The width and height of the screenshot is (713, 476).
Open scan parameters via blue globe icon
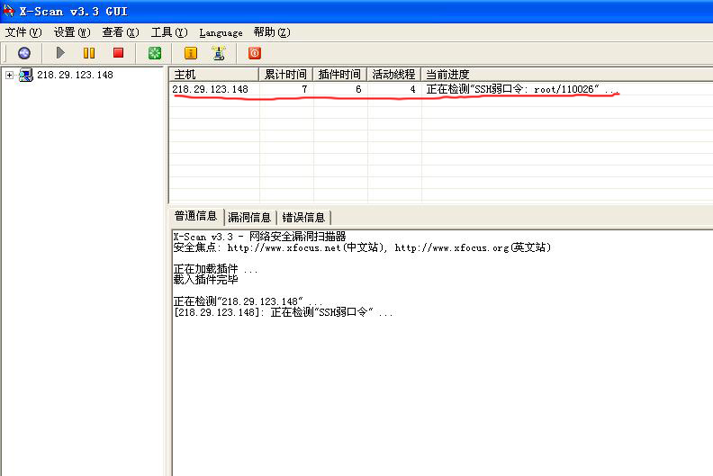24,53
